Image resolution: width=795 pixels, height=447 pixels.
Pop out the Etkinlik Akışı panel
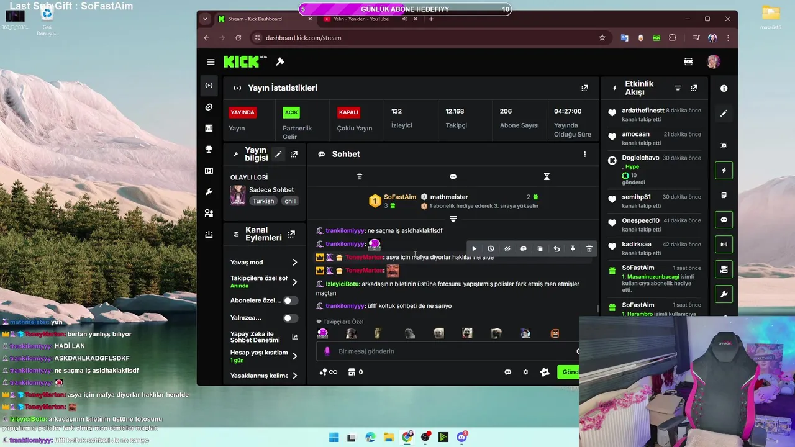pyautogui.click(x=694, y=88)
